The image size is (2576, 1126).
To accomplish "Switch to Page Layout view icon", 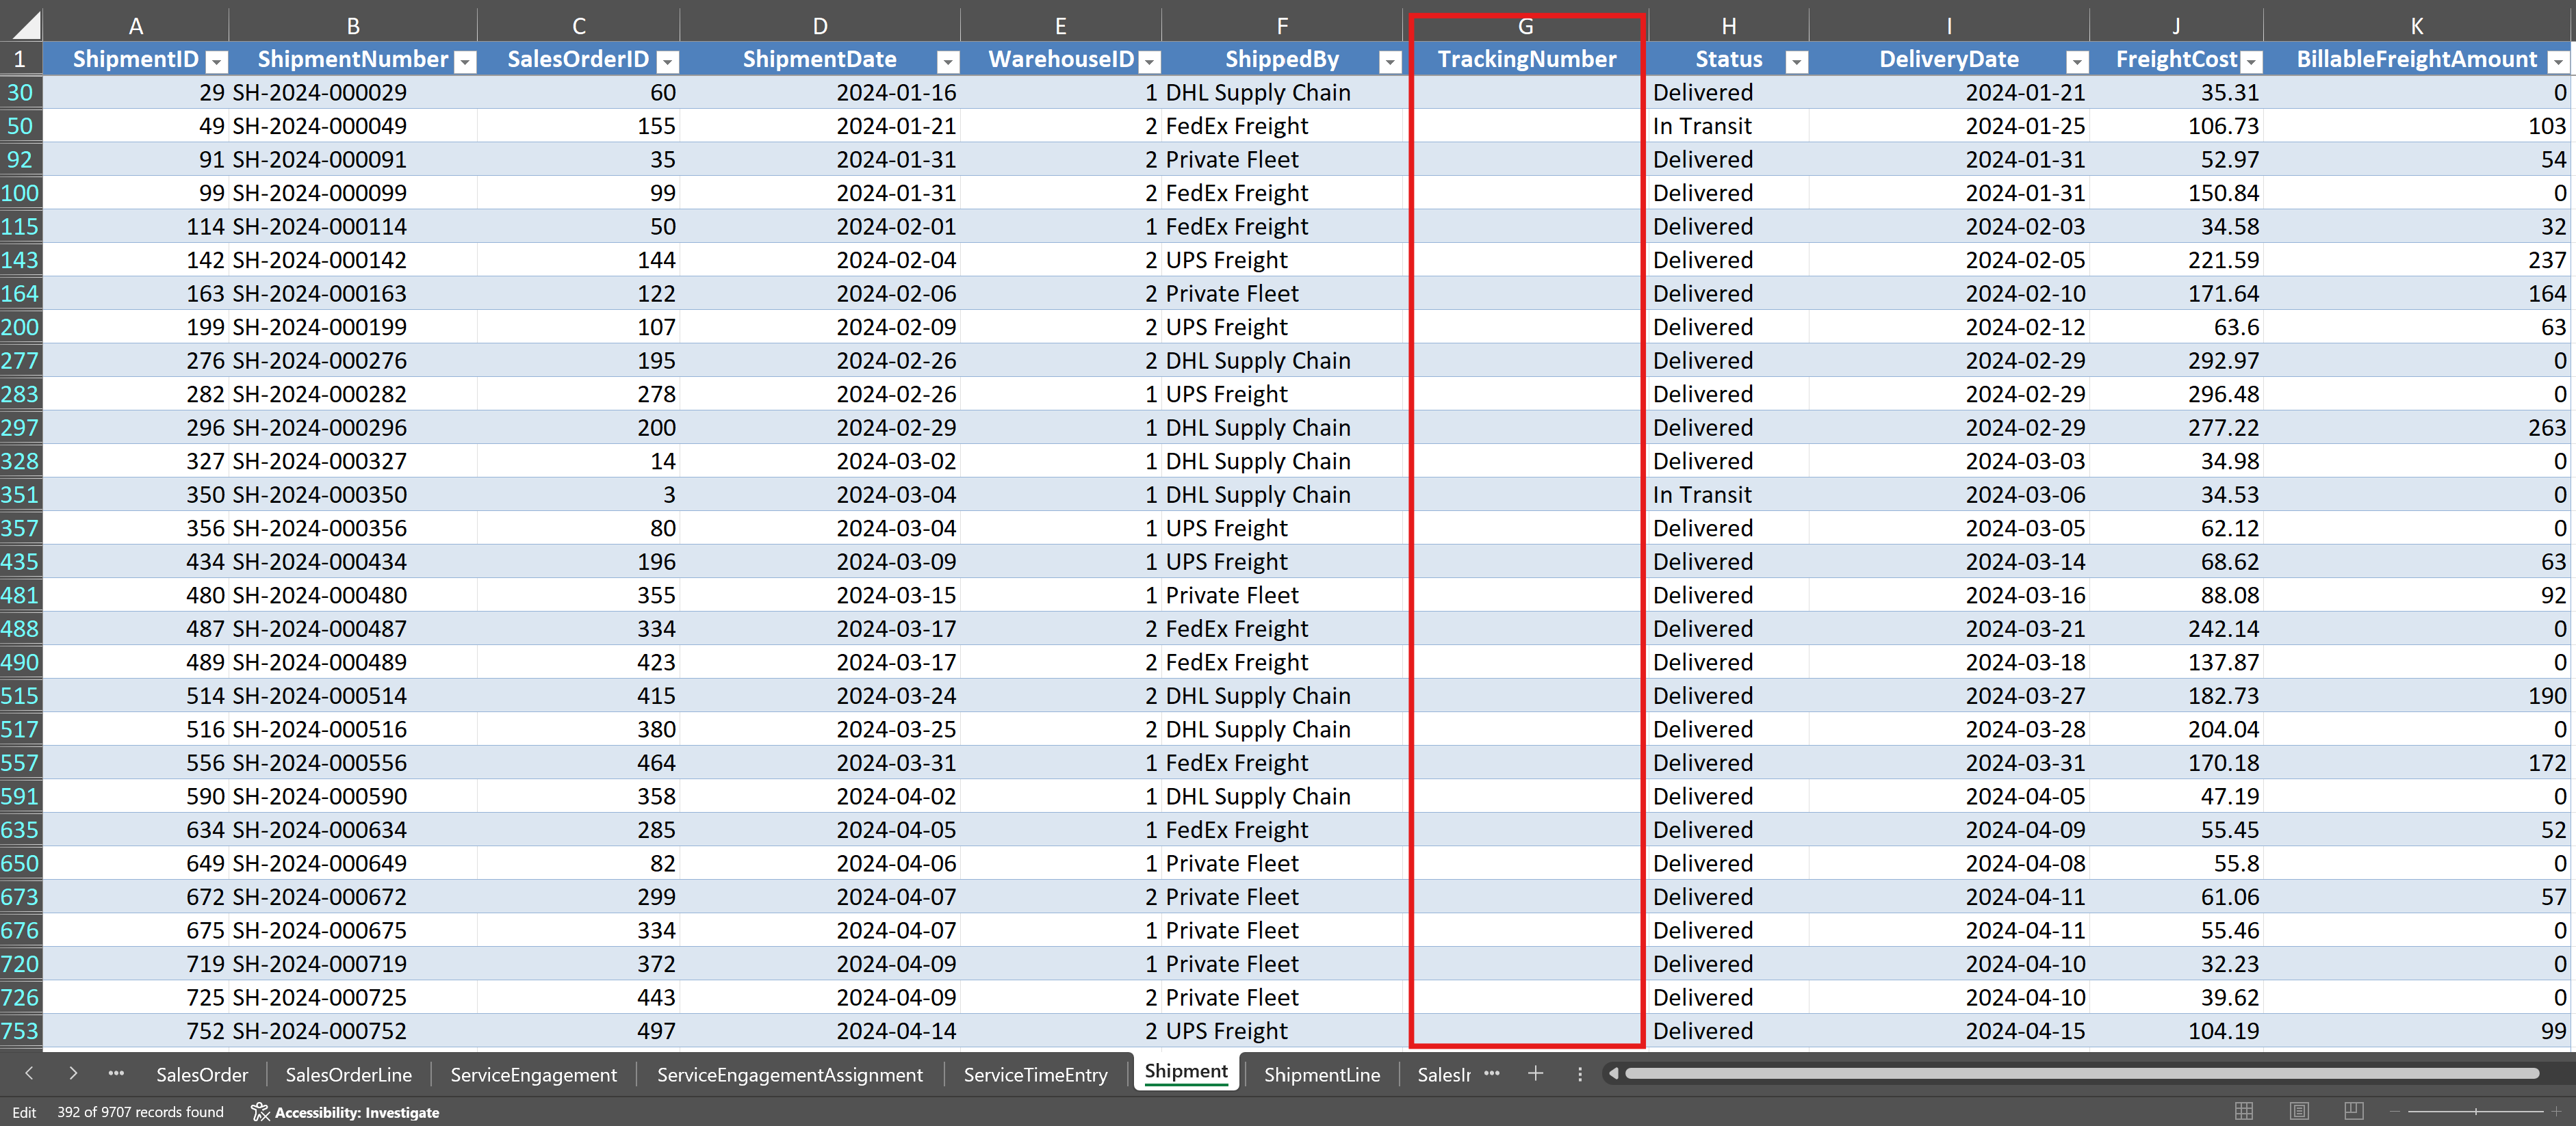I will (x=2299, y=1111).
